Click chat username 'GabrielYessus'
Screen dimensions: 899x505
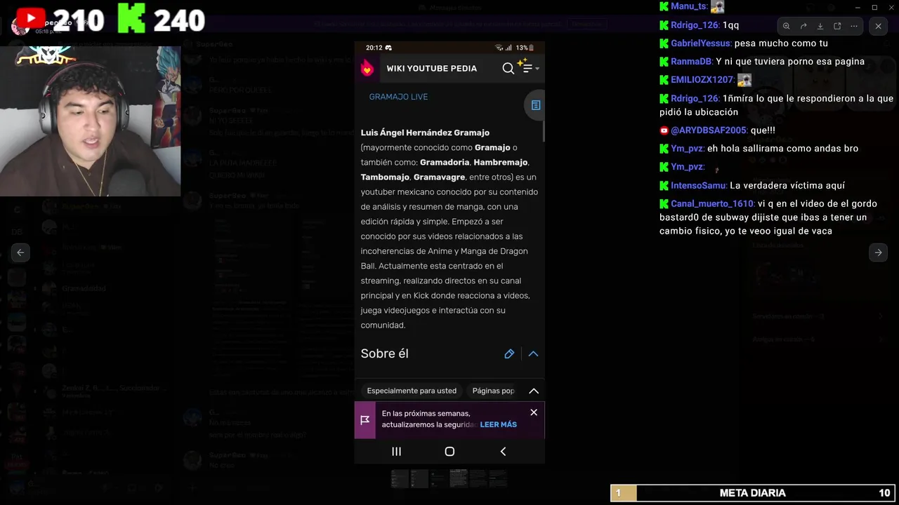pyautogui.click(x=700, y=43)
